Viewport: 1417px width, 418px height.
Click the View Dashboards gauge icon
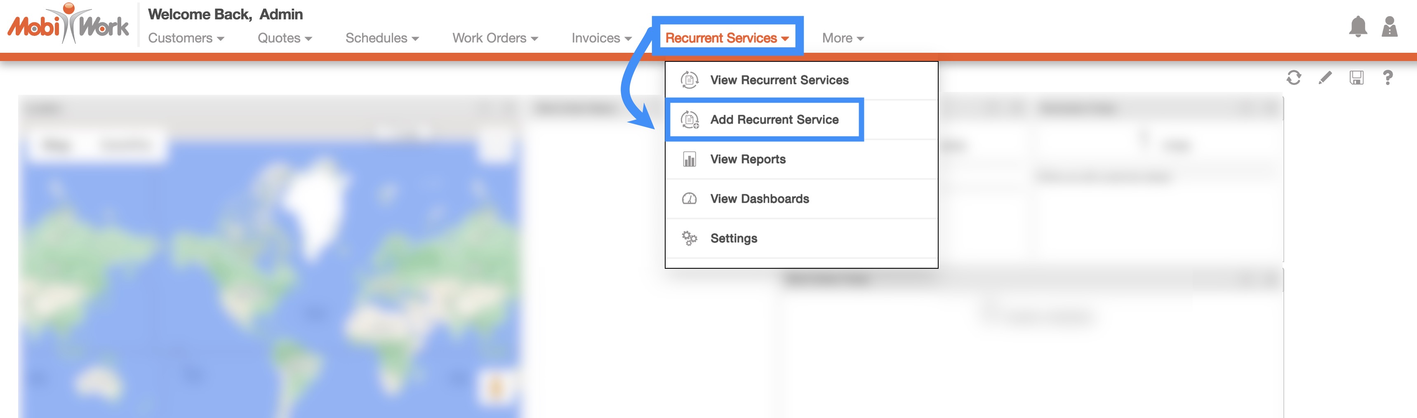click(689, 199)
